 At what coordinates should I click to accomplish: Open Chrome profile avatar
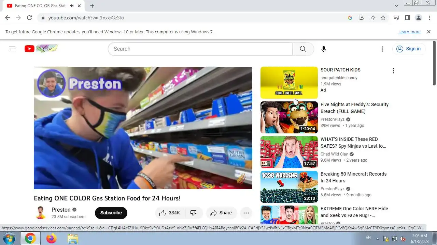point(418,18)
